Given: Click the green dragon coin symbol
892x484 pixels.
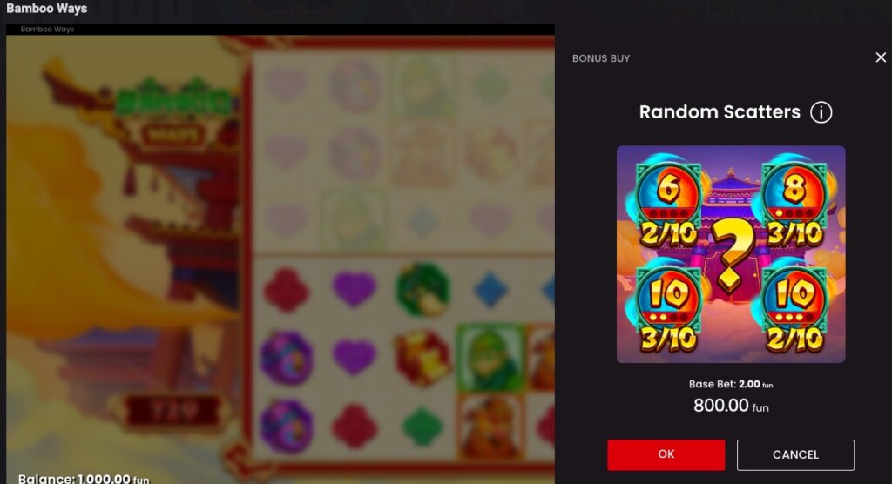Looking at the screenshot, I should (x=422, y=289).
